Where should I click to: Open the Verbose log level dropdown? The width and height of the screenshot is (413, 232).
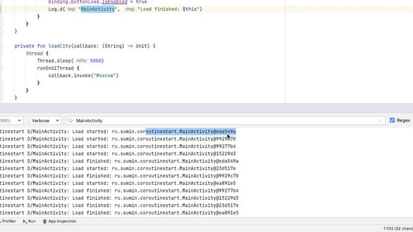[45, 121]
